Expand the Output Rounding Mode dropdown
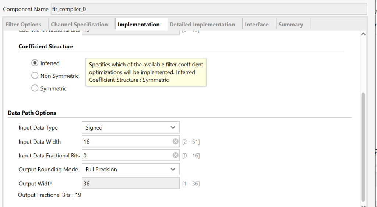The image size is (377, 207). (130, 170)
